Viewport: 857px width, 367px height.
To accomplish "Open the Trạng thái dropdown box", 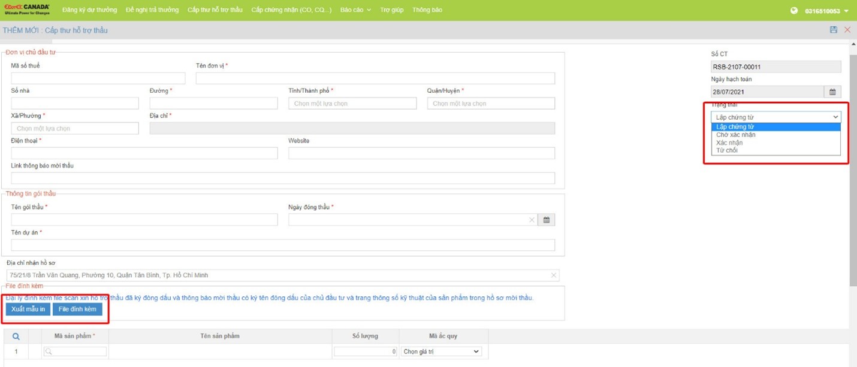I will (x=776, y=117).
